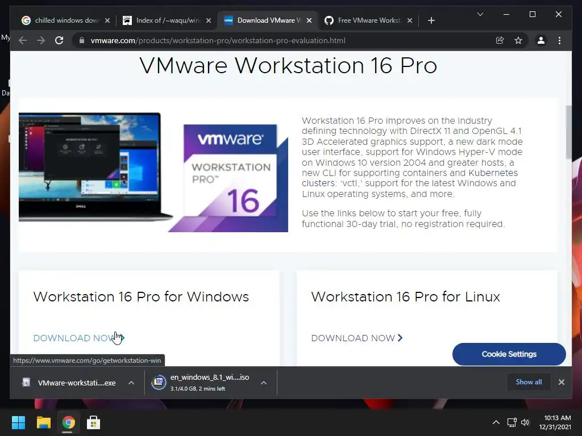Open the site lock info icon
The height and width of the screenshot is (436, 582).
82,40
